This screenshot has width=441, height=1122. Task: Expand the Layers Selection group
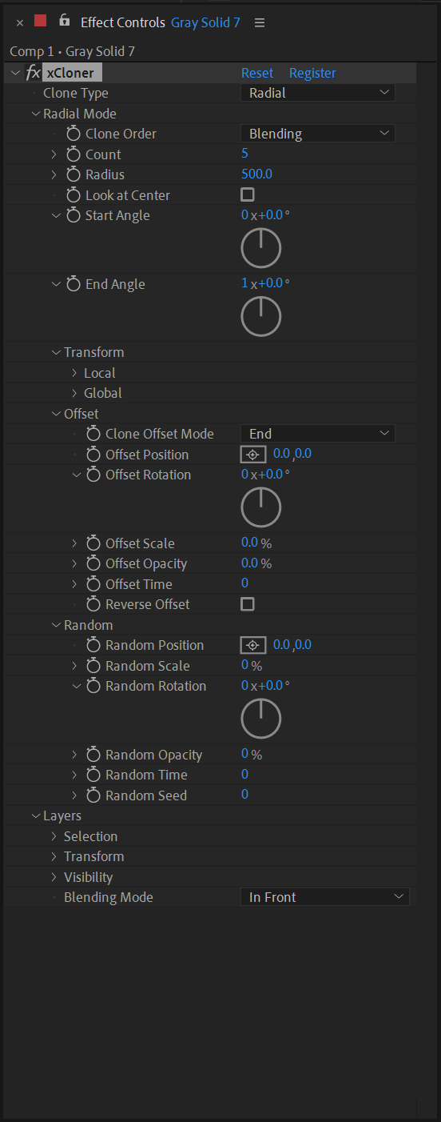pyautogui.click(x=54, y=836)
